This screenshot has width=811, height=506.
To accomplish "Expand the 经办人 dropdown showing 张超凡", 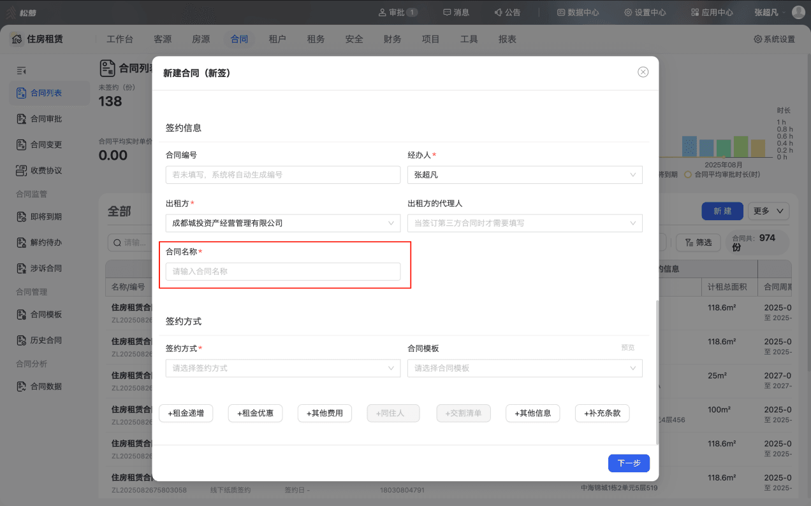I will [525, 174].
